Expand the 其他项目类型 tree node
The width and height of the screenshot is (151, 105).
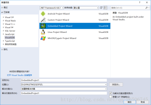click(3, 44)
